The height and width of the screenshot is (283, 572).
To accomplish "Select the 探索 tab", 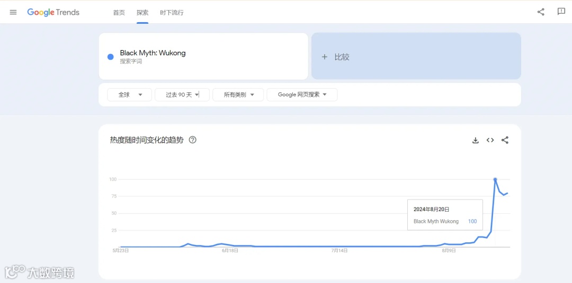I will tap(142, 13).
